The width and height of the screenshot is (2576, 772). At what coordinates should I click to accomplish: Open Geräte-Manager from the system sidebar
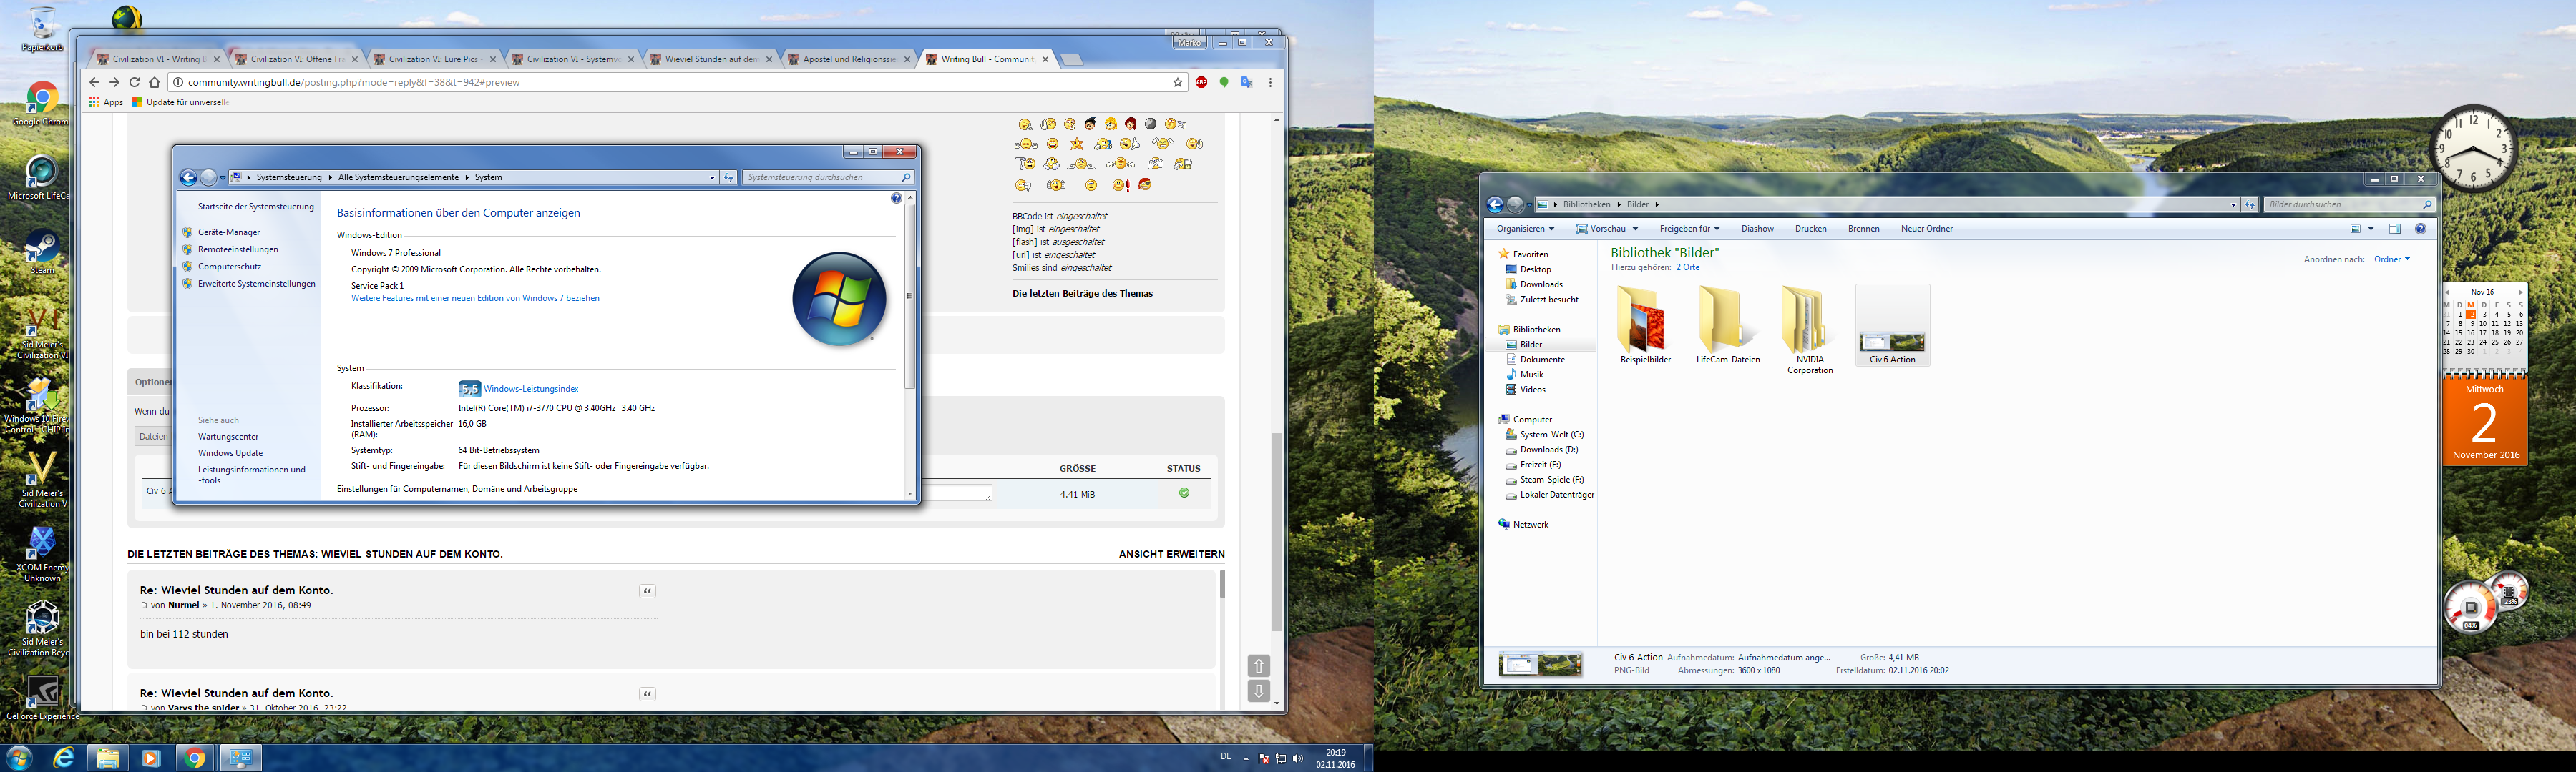[x=229, y=232]
